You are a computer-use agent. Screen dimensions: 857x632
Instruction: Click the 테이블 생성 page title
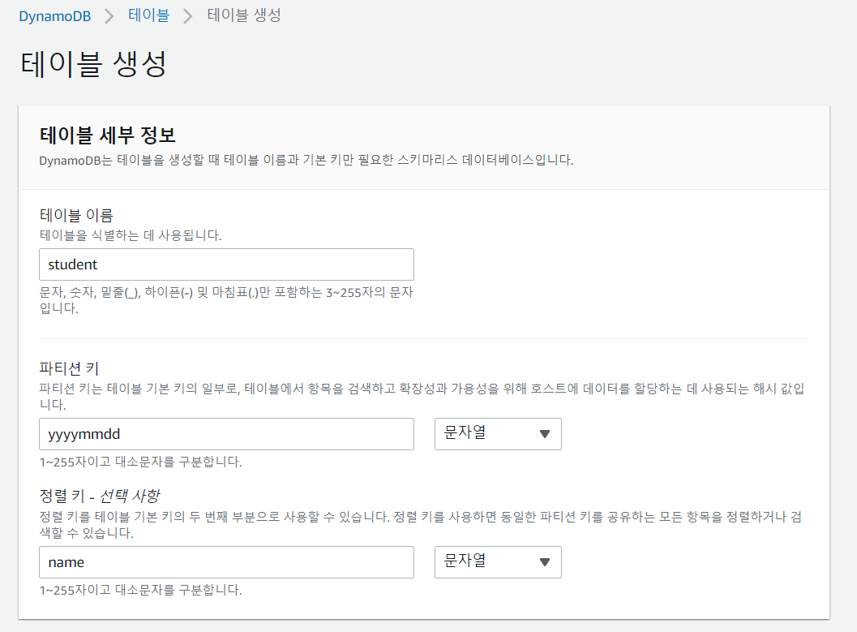(x=93, y=64)
